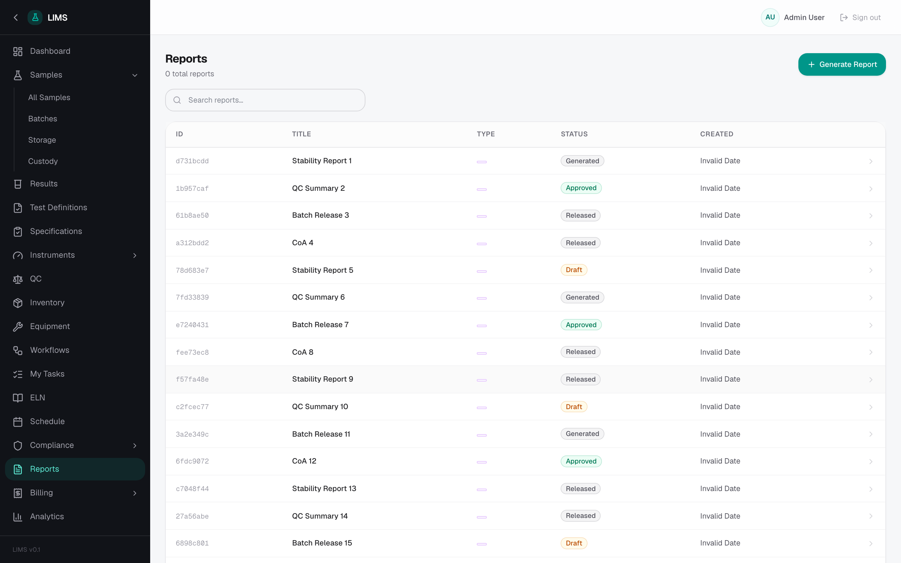
Task: Click the Equipment wrench icon
Action: [x=18, y=327]
